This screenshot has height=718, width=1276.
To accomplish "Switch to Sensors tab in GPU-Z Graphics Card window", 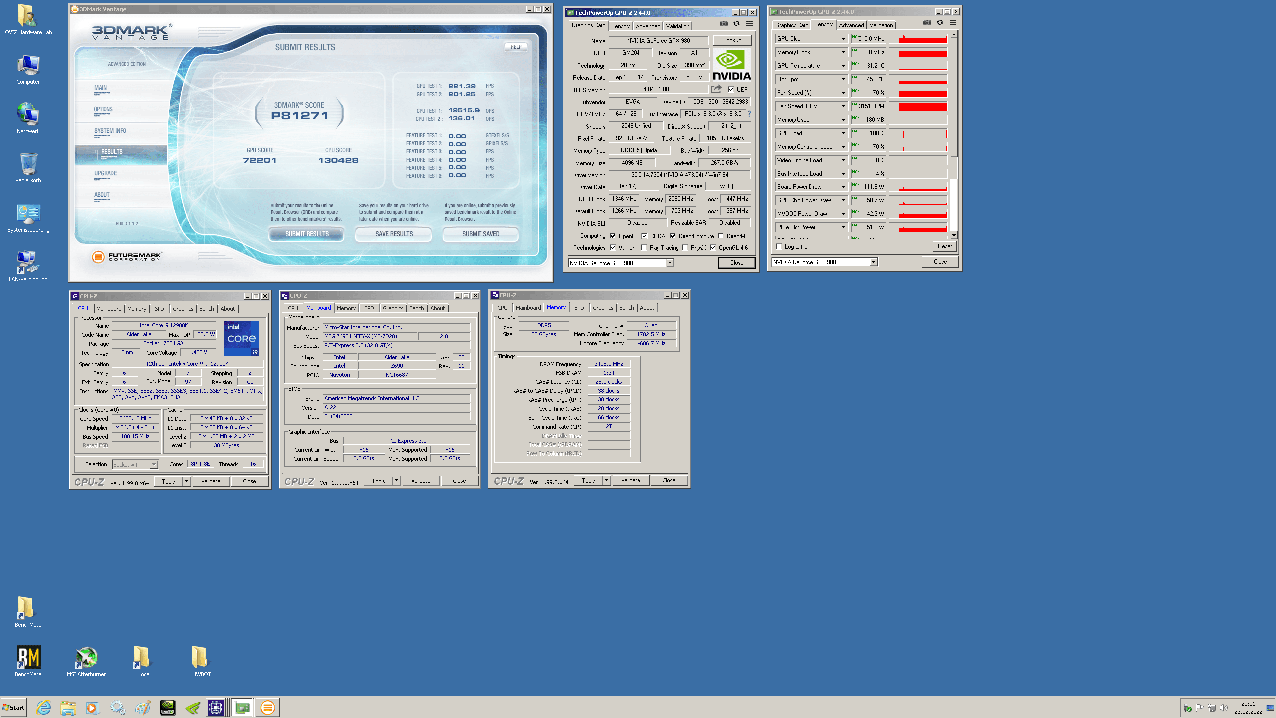I will 621,26.
